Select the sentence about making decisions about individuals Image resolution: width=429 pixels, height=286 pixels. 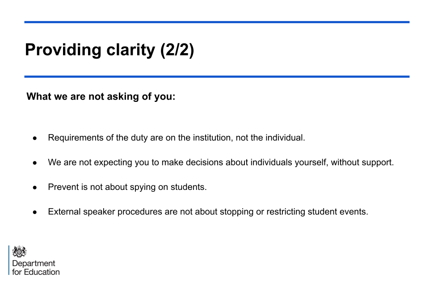coord(221,162)
